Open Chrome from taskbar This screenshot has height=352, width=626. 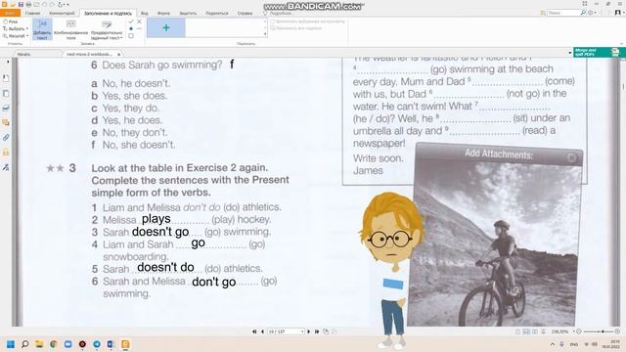tap(54, 344)
